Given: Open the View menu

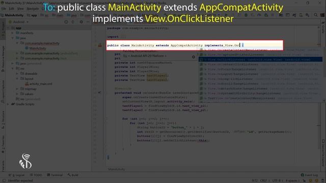Looking at the screenshot, I should (20, 9).
